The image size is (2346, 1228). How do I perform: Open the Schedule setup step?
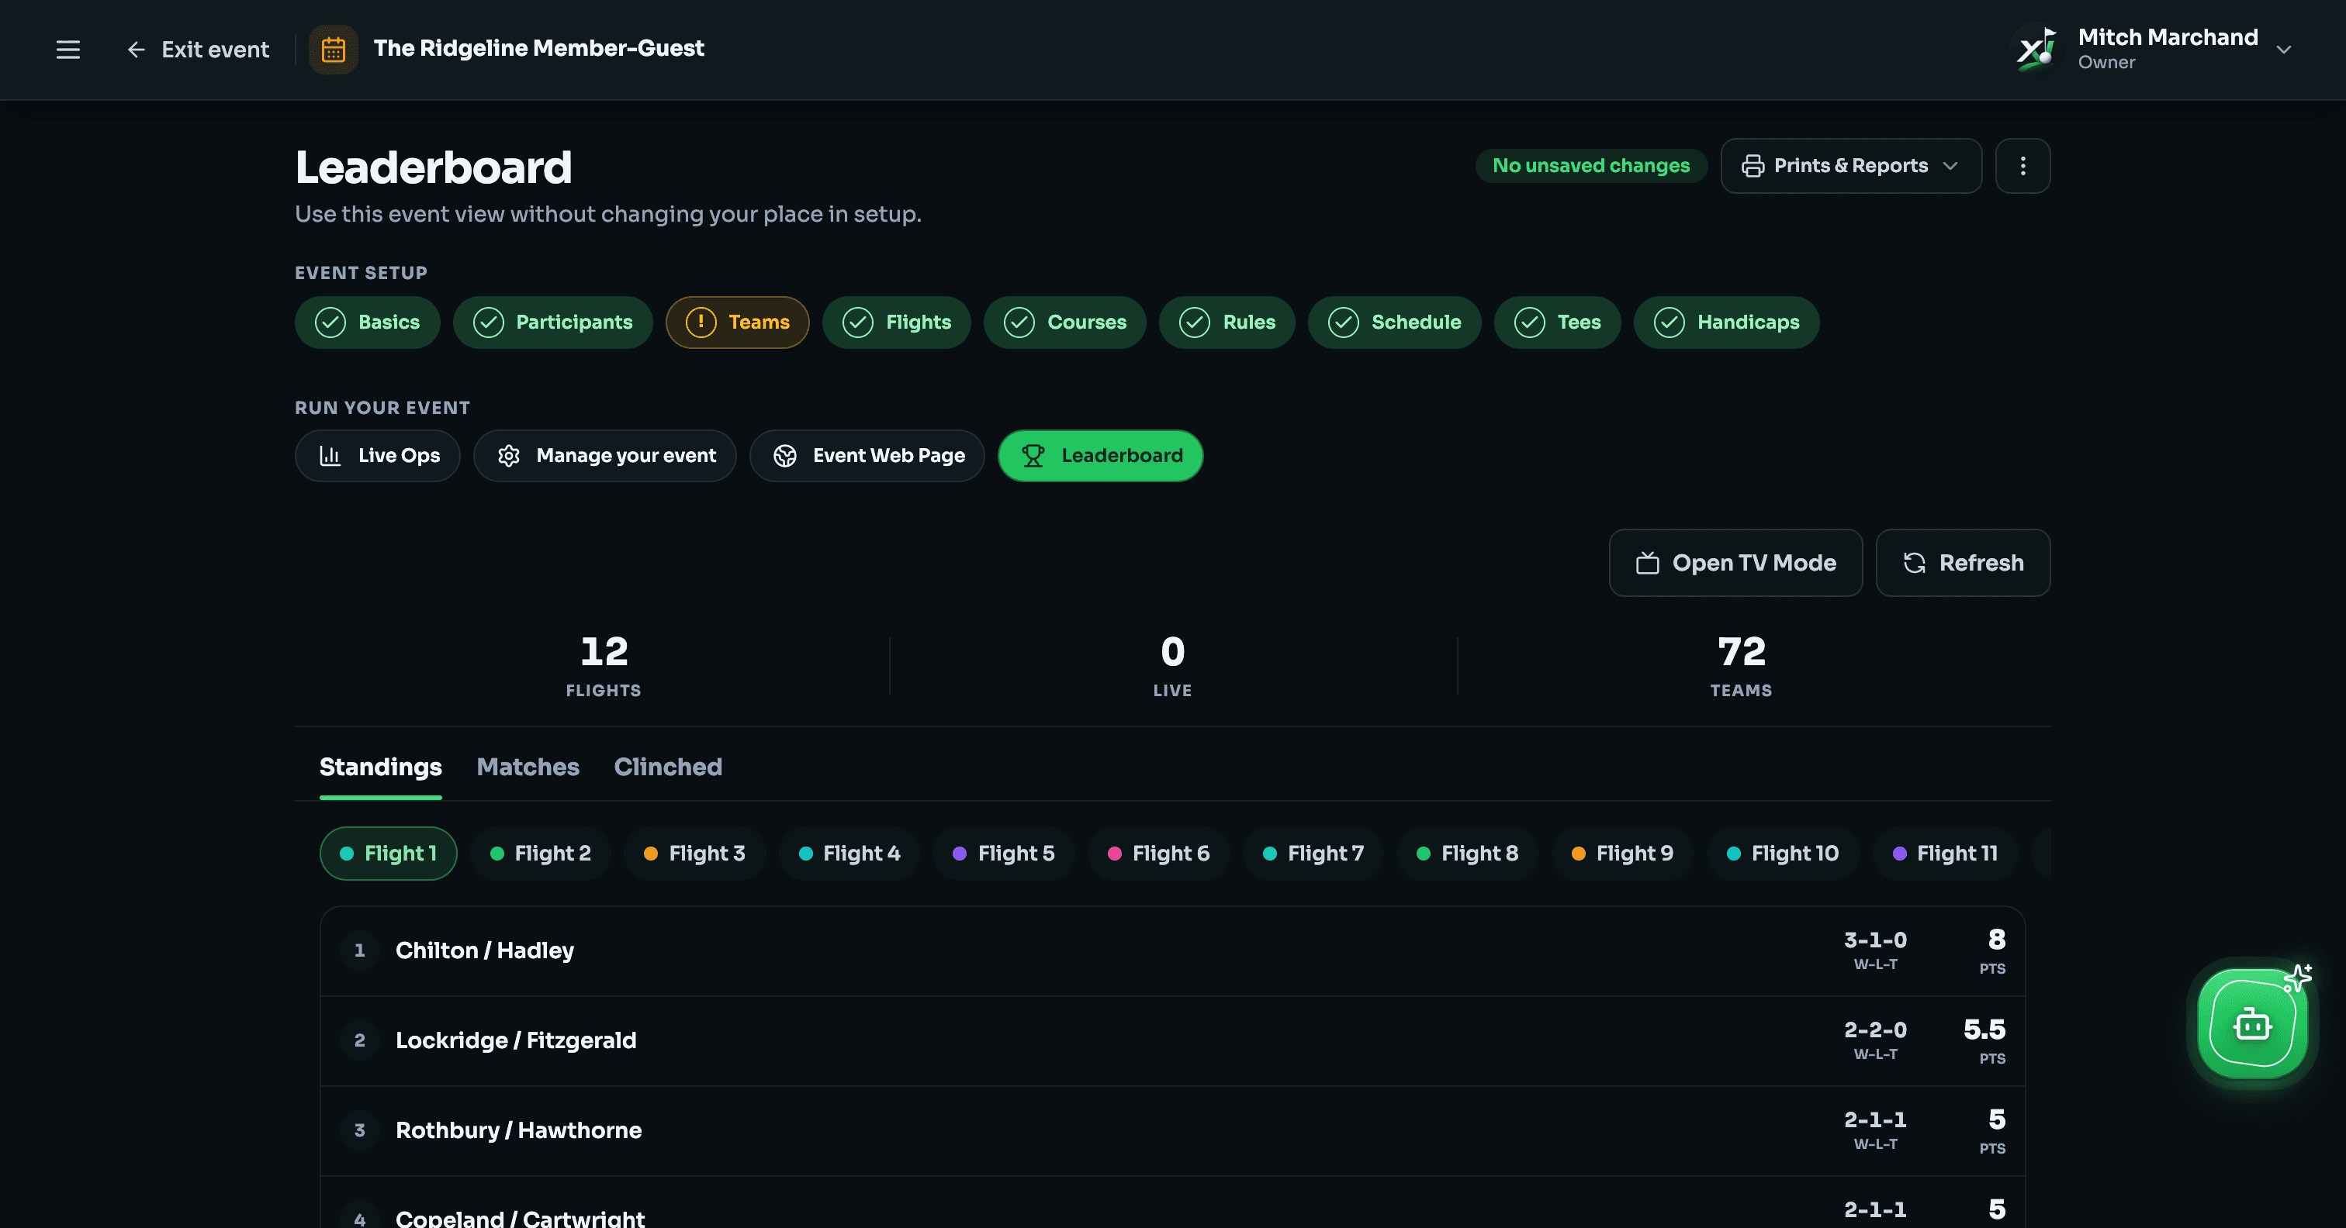pos(1394,323)
